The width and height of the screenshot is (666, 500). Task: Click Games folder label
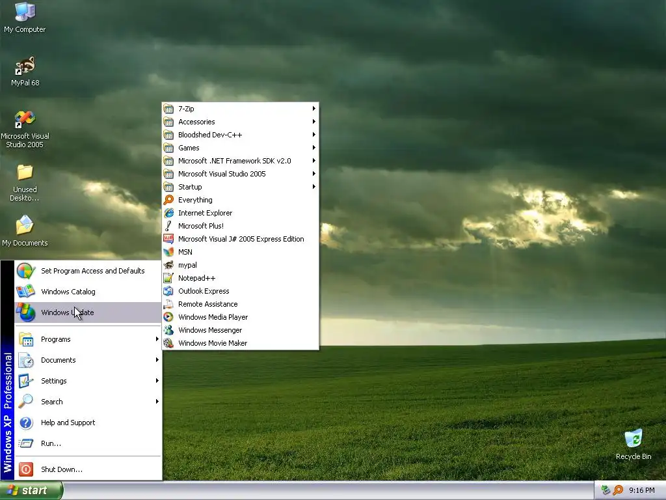189,148
